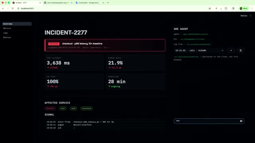The width and height of the screenshot is (255, 143).
Task: Select the auth service tag
Action: coord(73,108)
